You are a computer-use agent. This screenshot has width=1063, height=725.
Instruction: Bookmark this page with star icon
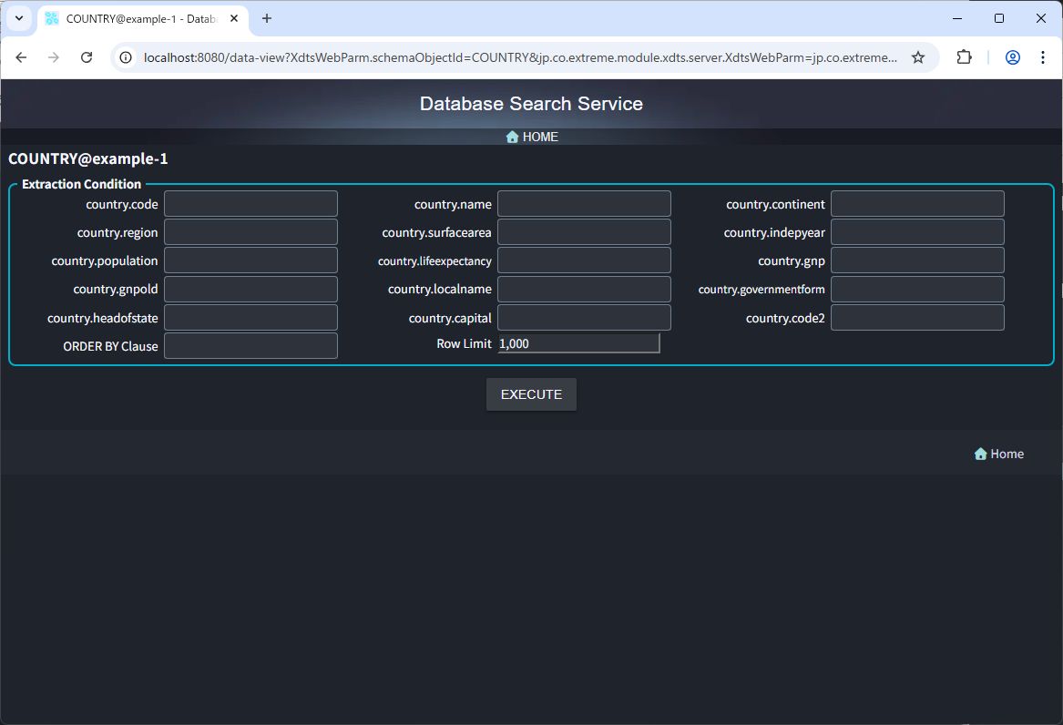tap(918, 57)
